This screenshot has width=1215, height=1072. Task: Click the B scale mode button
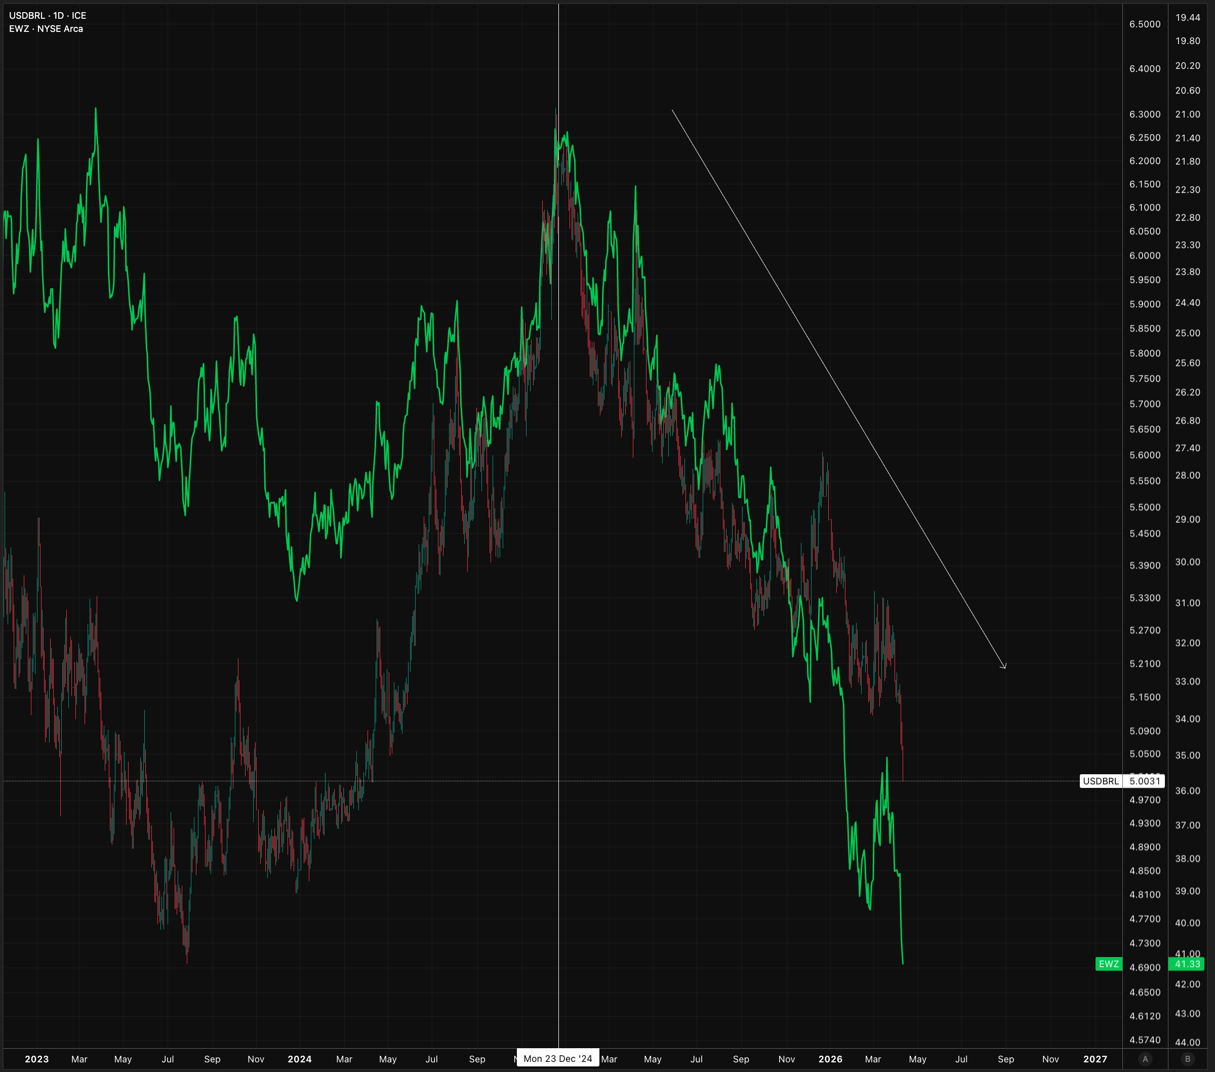(1188, 1059)
